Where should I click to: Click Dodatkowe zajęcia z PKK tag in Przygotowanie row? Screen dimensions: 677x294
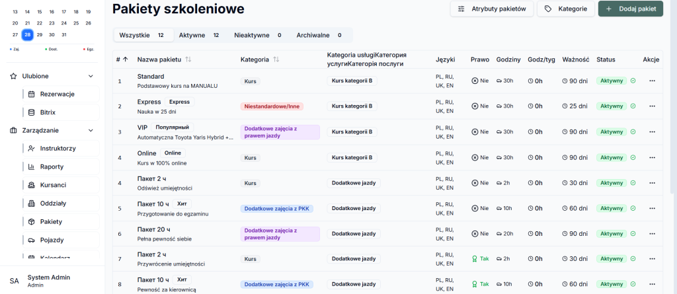(277, 209)
